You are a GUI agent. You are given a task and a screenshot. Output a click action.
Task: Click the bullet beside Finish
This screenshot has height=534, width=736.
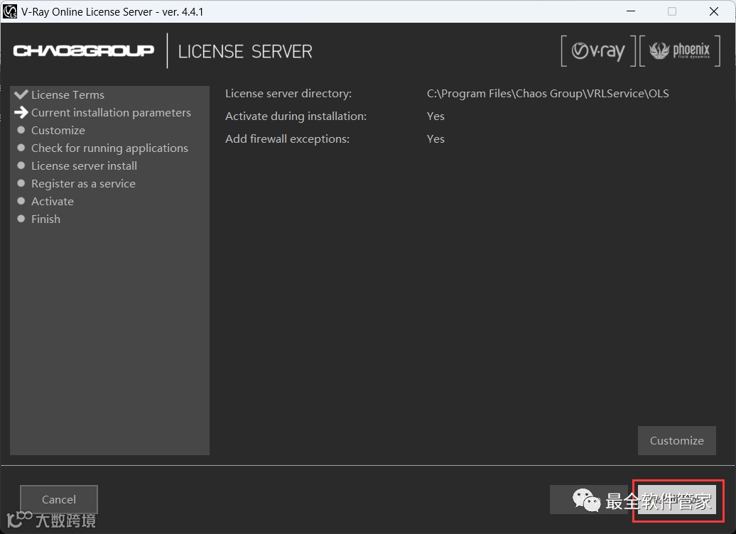click(21, 219)
